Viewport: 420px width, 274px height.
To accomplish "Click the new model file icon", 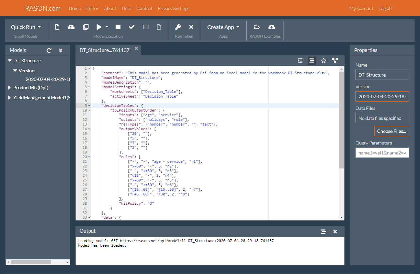I will [x=57, y=27].
